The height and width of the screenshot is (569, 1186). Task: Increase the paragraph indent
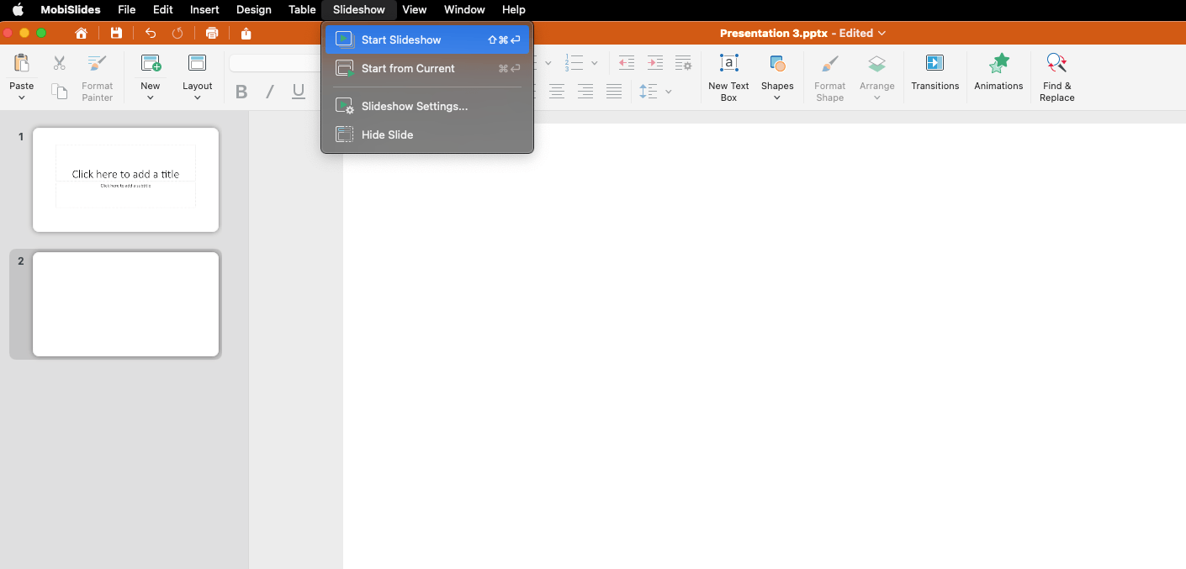point(655,63)
